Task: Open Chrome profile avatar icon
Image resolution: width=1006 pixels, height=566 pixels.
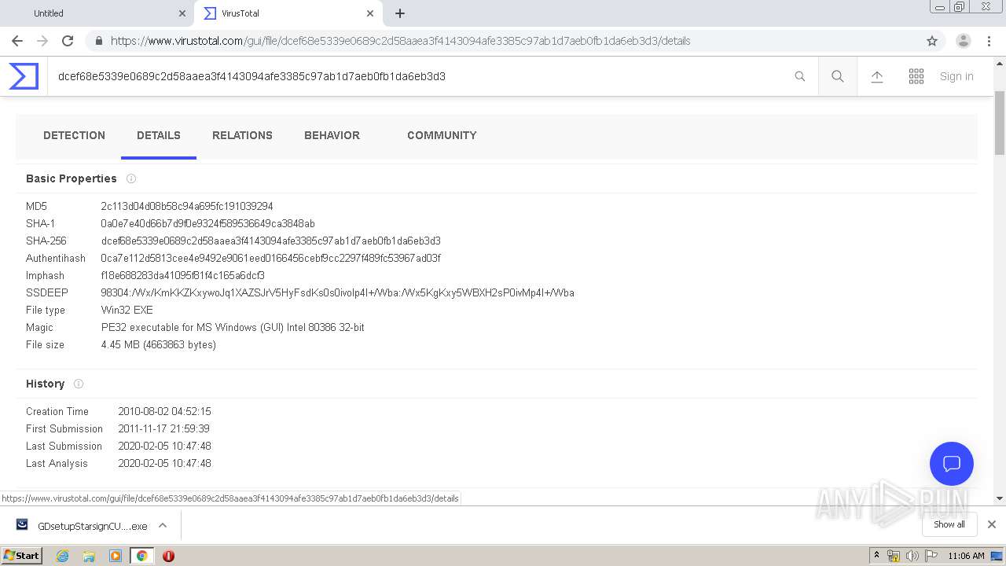Action: [x=964, y=41]
